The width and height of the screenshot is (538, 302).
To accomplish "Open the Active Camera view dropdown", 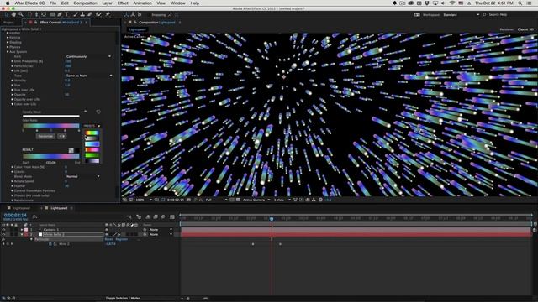I will (256, 200).
